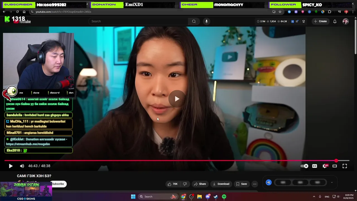Open the Chrome three-dot menu
357x201 pixels.
(353, 12)
